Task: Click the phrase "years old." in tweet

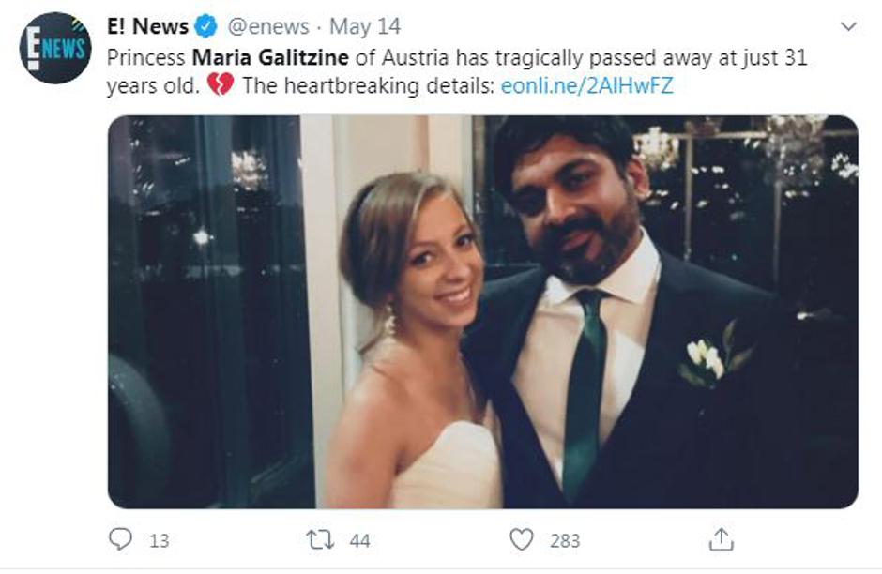Action: (x=153, y=86)
